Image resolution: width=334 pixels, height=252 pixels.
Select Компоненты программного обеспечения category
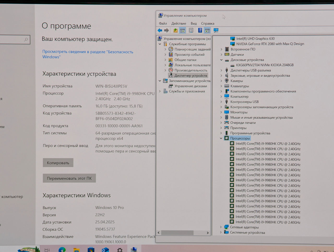[263, 91]
